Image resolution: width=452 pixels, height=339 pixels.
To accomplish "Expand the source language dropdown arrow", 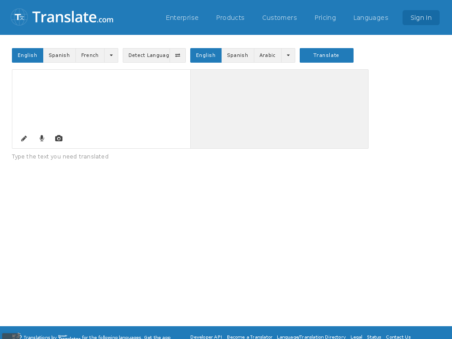I will 111,56.
